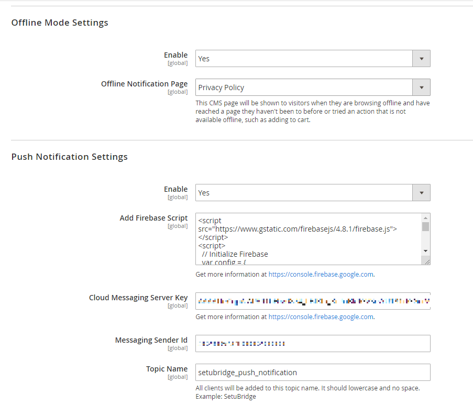This screenshot has height=415, width=473.
Task: Click the Offline Notification Page label
Action: point(144,84)
